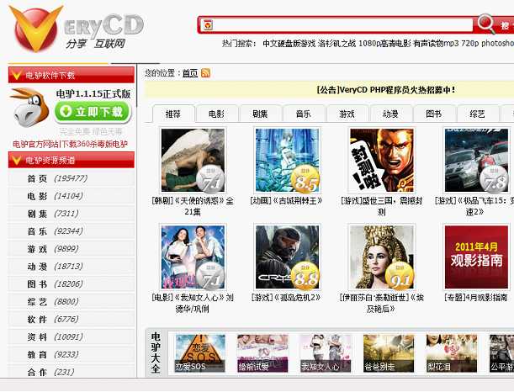This screenshot has width=514, height=392.
Task: Click the small icon inside search box
Action: (x=208, y=25)
